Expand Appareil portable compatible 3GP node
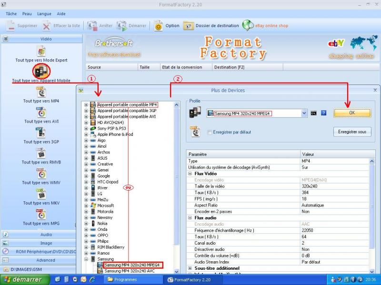The height and width of the screenshot is (285, 381). tap(86, 111)
